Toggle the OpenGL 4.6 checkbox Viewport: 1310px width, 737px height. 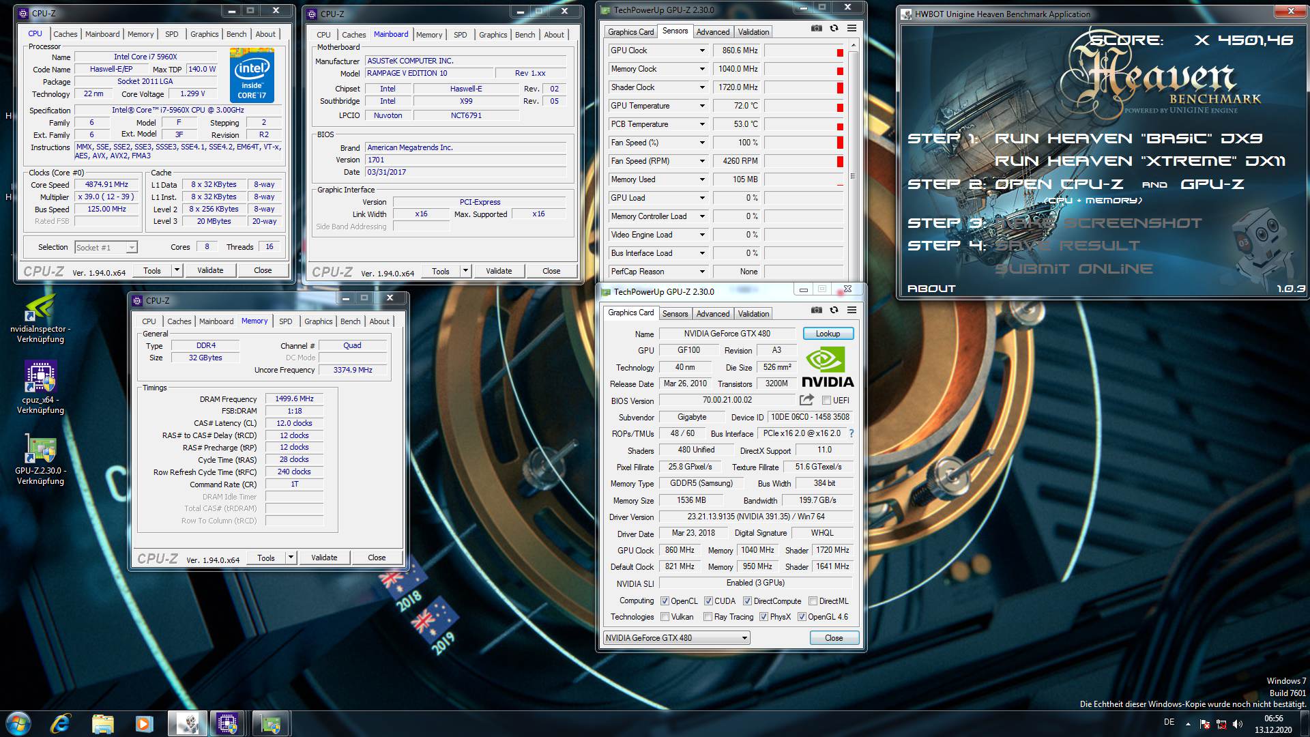(802, 617)
